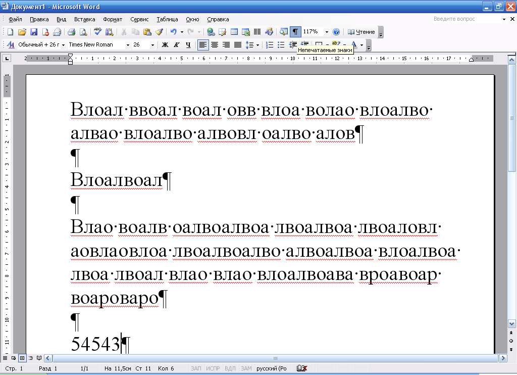Viewport: 517px width, 375px height.
Task: Click the font color letter A swatch
Action: tap(354, 44)
